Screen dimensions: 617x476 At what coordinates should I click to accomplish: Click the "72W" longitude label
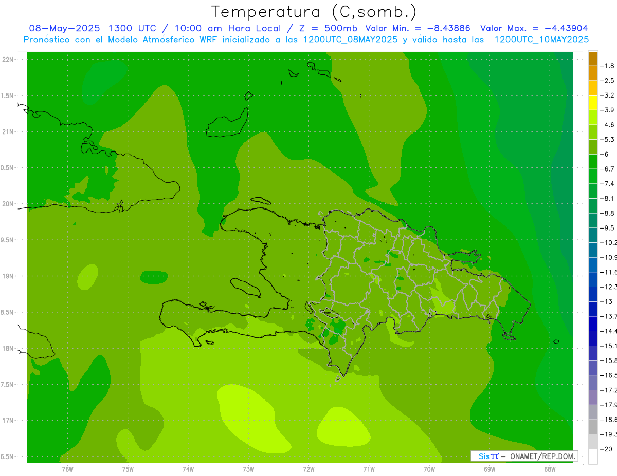coord(308,469)
